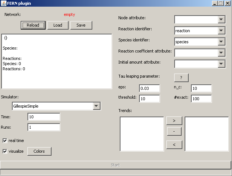Minimize the FERN plugin window
Image resolution: width=232 pixels, height=176 pixels.
(215, 3)
